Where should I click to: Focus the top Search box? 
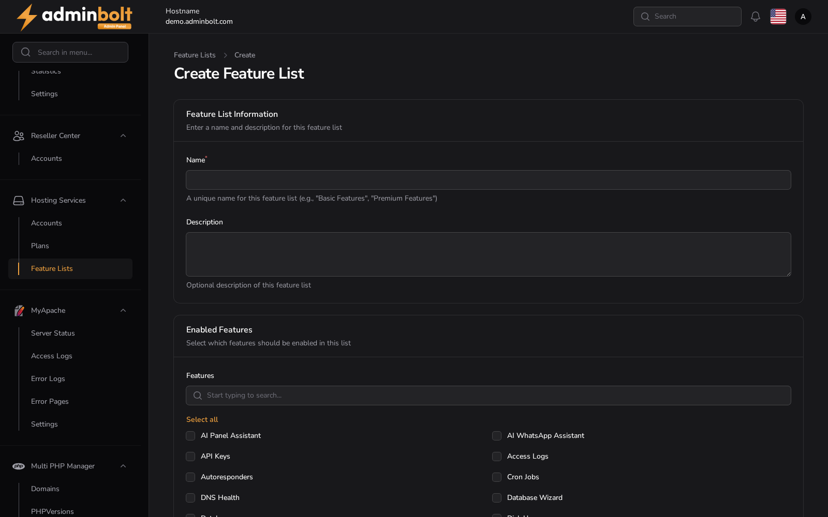click(687, 17)
